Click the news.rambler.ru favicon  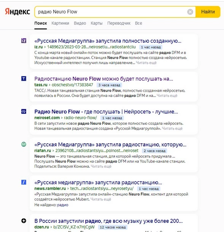(24, 182)
